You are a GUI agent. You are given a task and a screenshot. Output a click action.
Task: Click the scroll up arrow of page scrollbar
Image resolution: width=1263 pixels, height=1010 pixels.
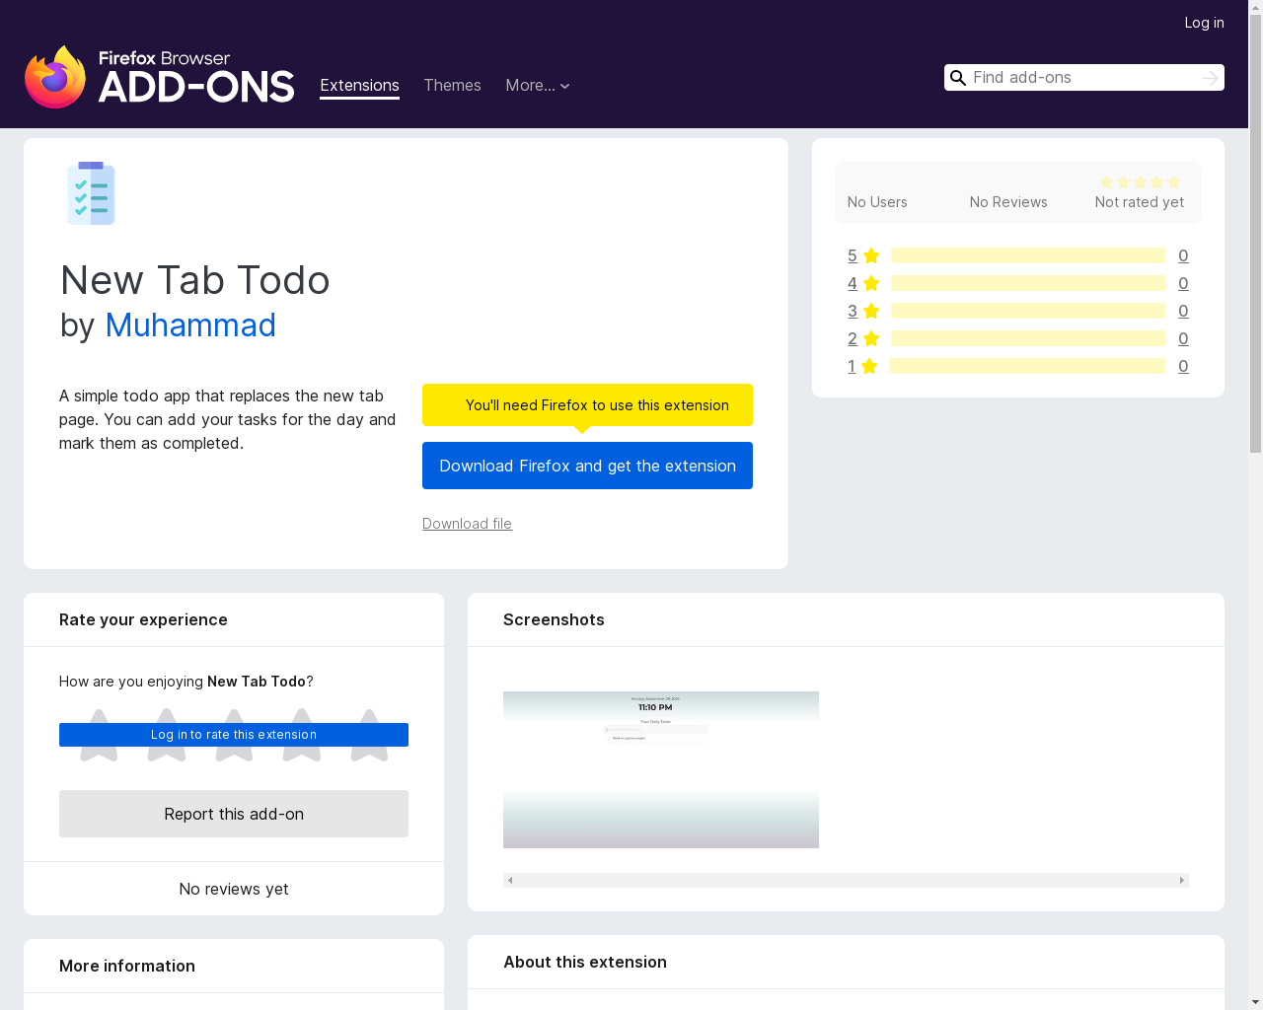[x=1255, y=7]
